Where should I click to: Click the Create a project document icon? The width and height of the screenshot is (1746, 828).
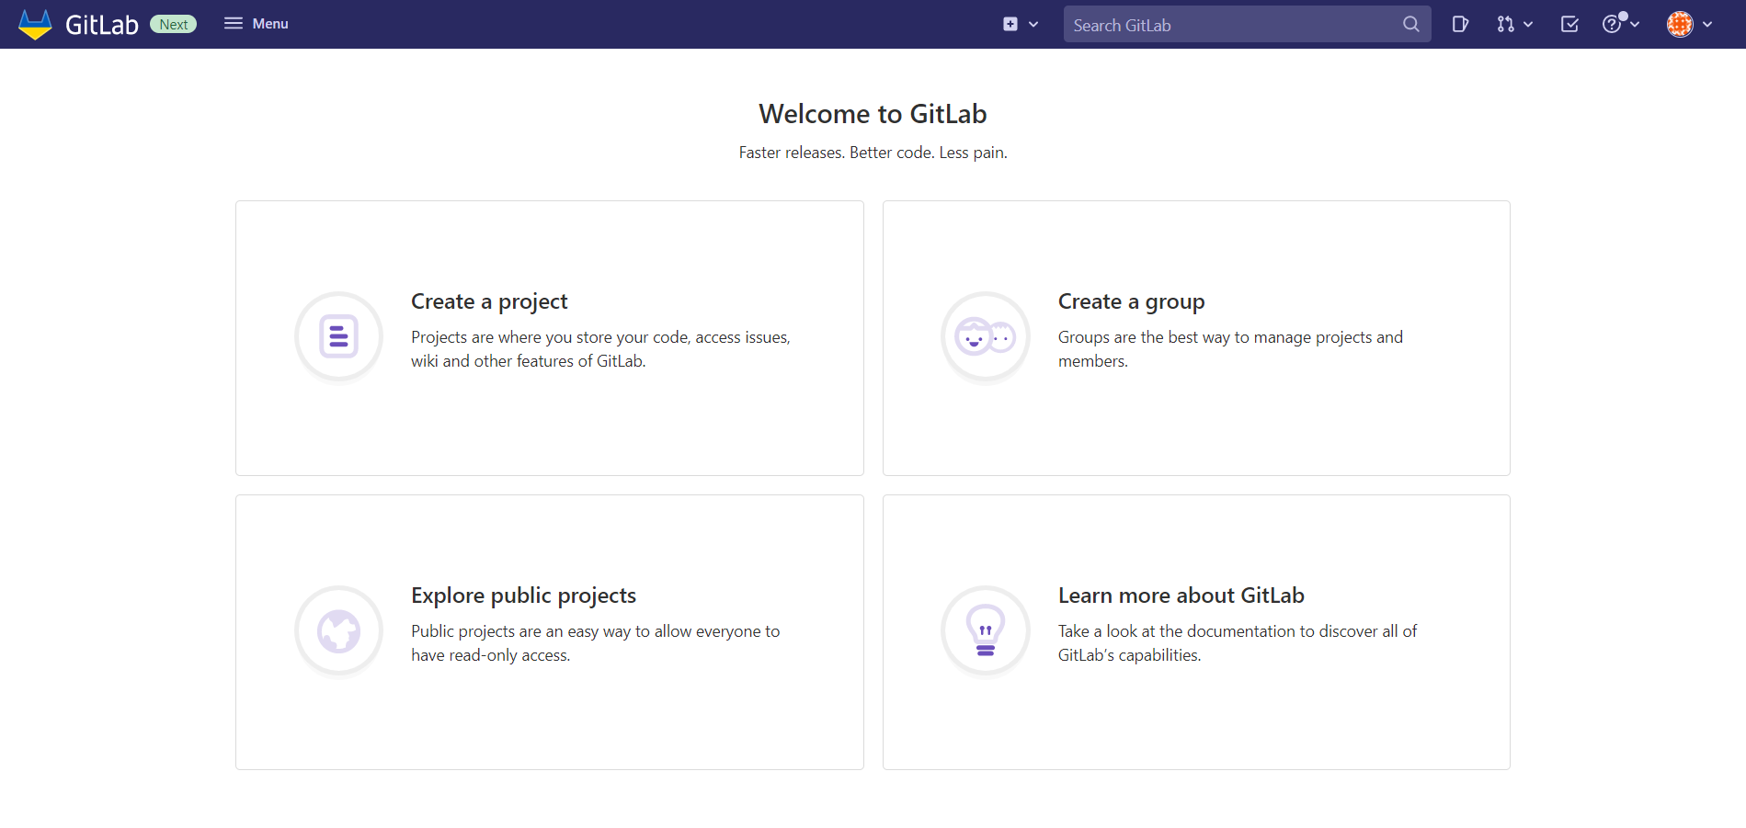pyautogui.click(x=338, y=336)
